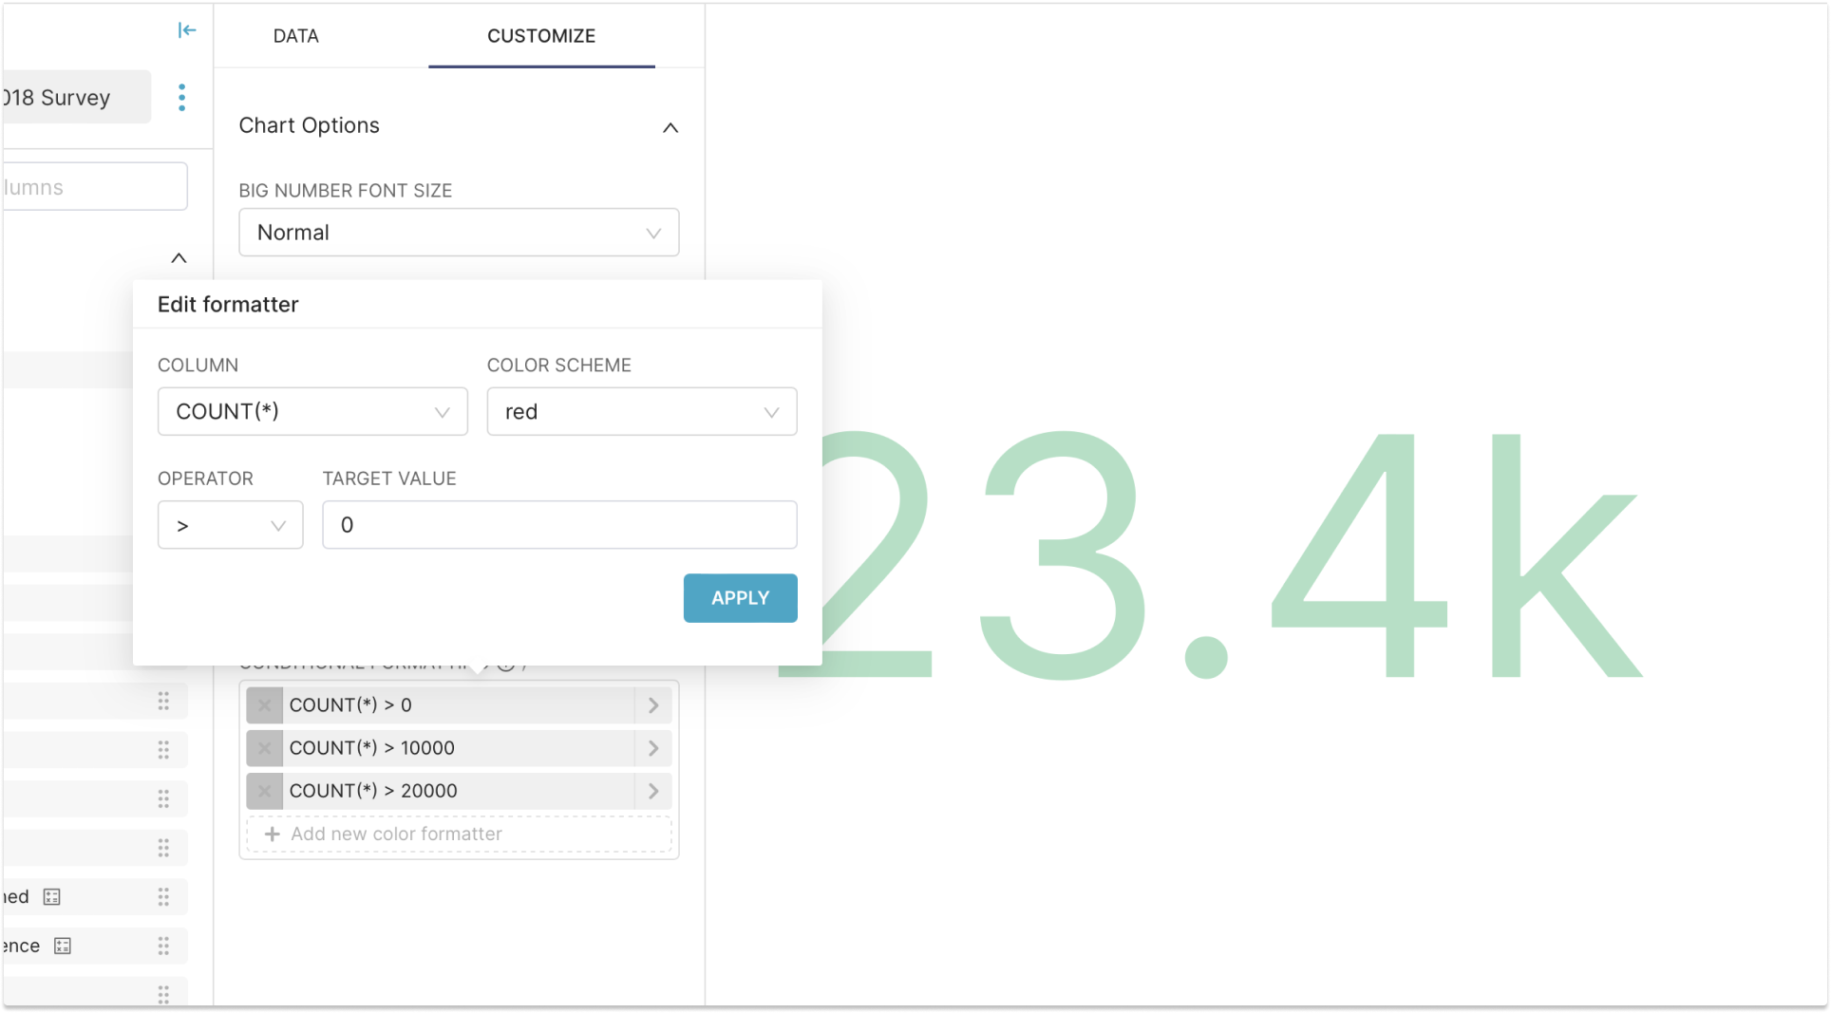The image size is (1831, 1013).
Task: Open the Color Scheme dropdown showing red
Action: tap(642, 411)
